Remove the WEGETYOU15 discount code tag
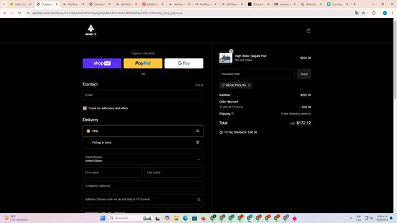 pos(249,85)
